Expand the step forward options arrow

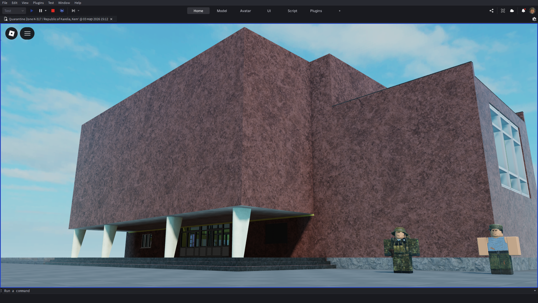coord(78,11)
